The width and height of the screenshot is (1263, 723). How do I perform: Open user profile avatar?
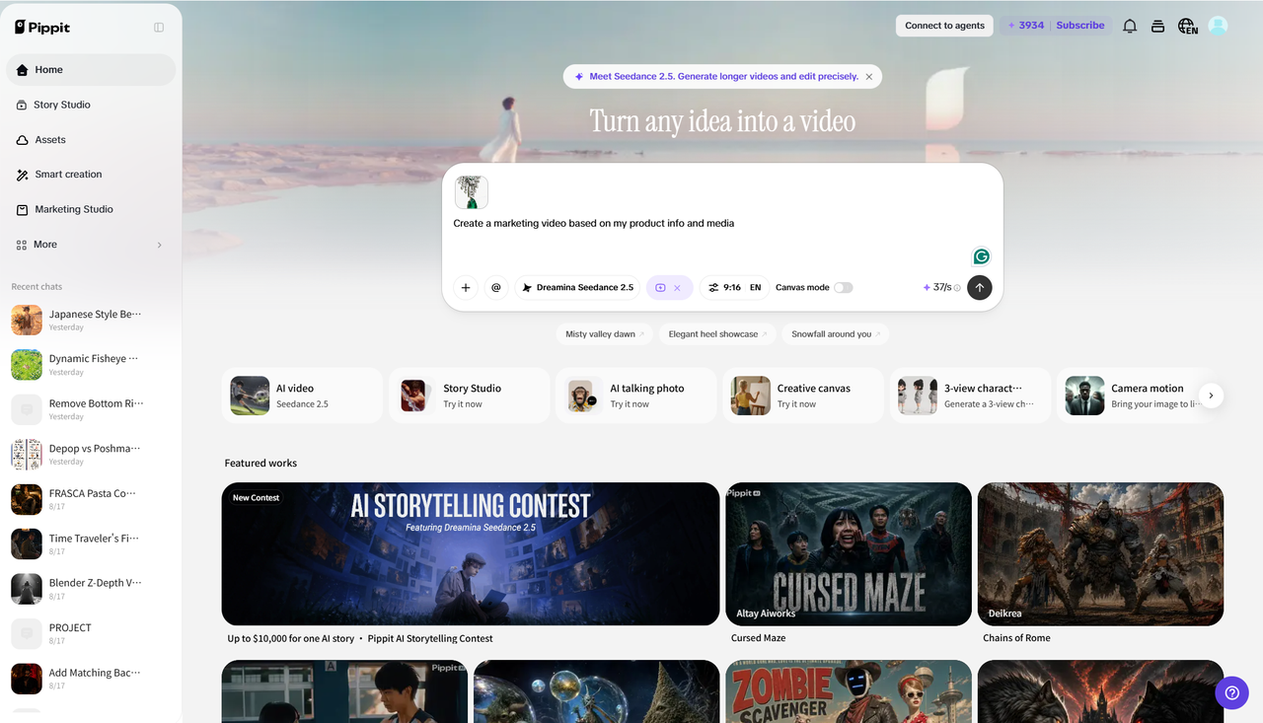pyautogui.click(x=1218, y=27)
